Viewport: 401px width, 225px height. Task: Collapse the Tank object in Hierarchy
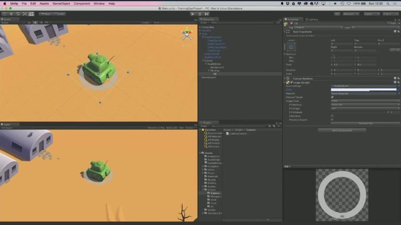[x=200, y=34]
